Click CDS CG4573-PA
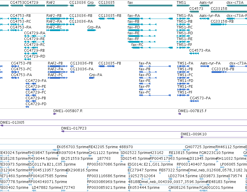 (x=194, y=101)
